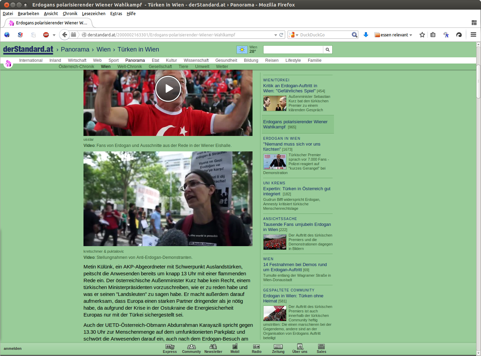
Task: Open the Lesezeichen menu
Action: click(93, 14)
